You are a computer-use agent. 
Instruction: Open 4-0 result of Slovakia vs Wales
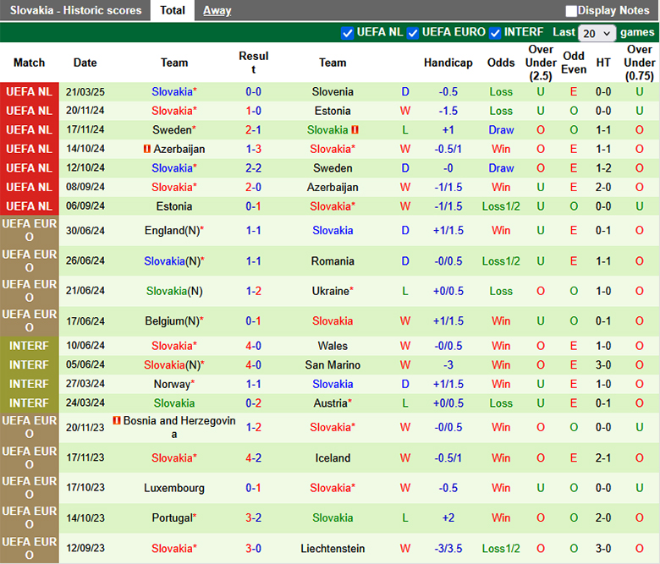(x=253, y=346)
